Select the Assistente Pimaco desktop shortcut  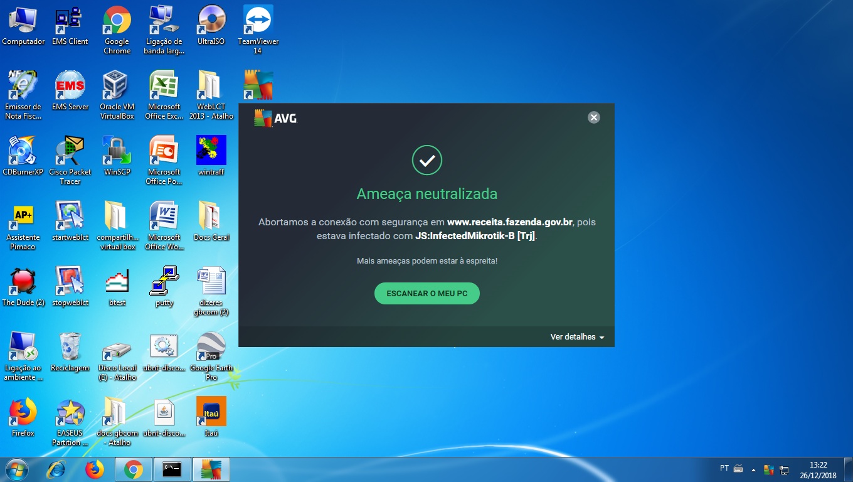pyautogui.click(x=23, y=226)
